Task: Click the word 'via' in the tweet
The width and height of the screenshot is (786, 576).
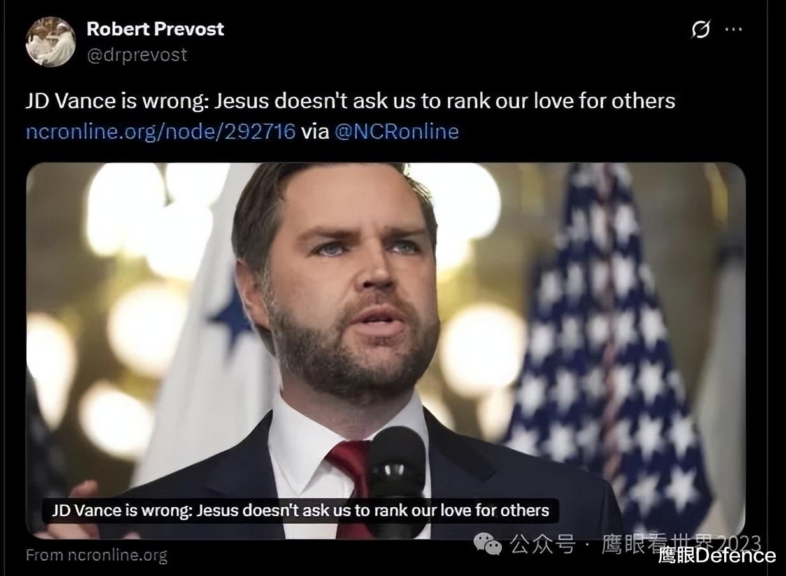Action: (x=315, y=131)
